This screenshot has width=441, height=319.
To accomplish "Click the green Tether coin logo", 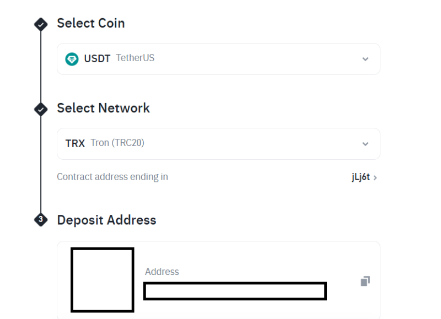I will [72, 59].
